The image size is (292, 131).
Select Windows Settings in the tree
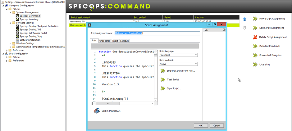tap(25, 43)
